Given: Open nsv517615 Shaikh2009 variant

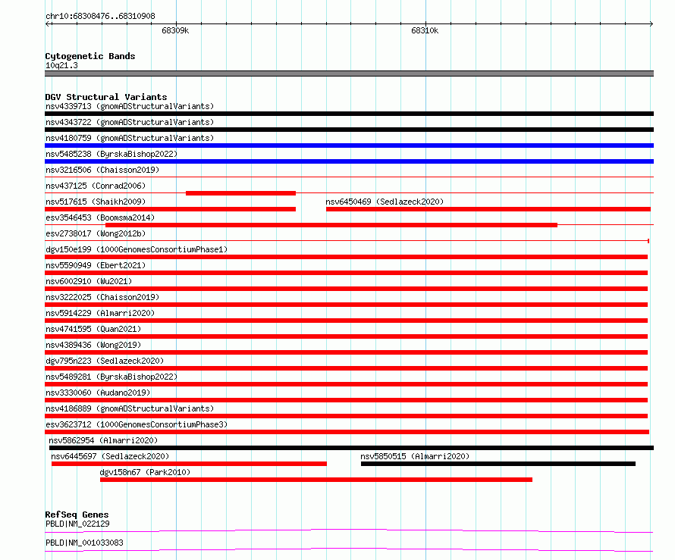Looking at the screenshot, I should (96, 202).
